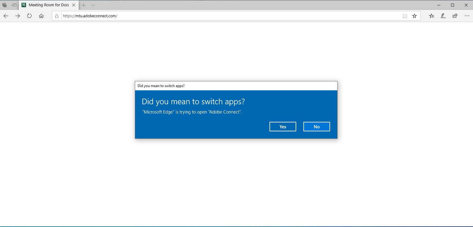
Task: Open the Edge home page
Action: 41,16
